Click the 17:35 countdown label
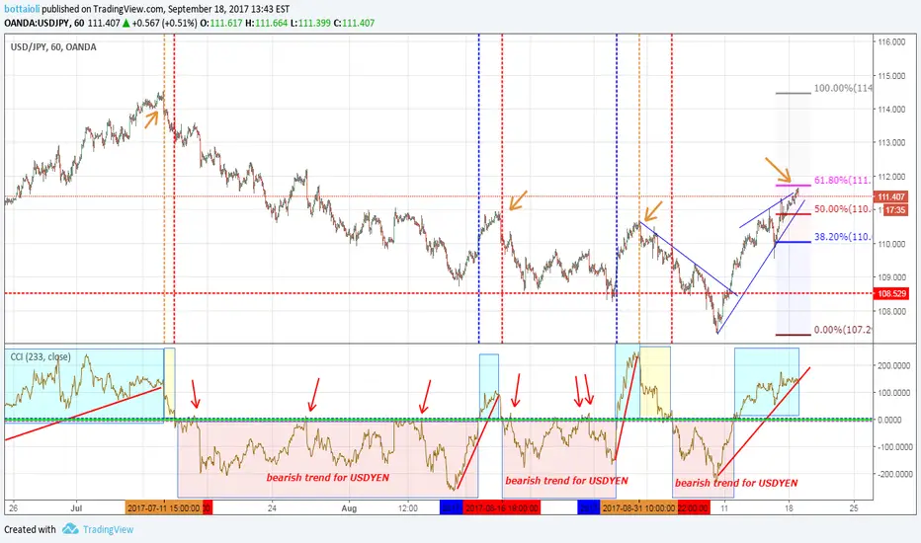The height and width of the screenshot is (543, 921). (894, 209)
